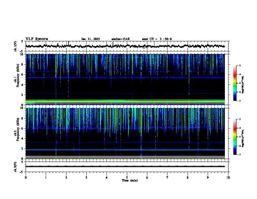Select the 1 minute tick label

[46, 178]
